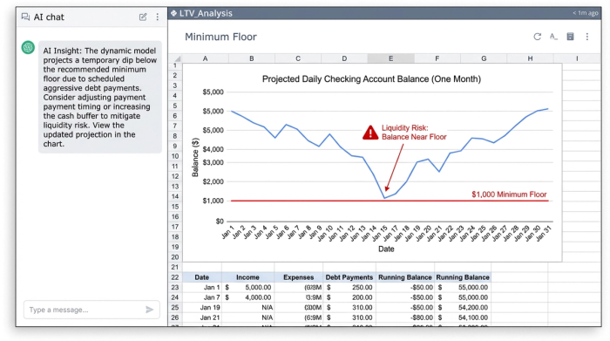Click the chart's Date axis label
The image size is (610, 341).
[386, 249]
